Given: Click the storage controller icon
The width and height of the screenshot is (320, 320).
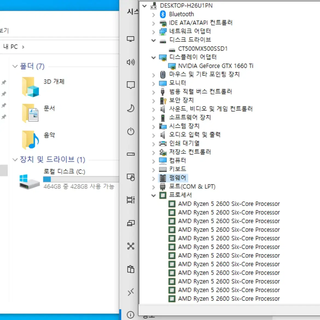Looking at the screenshot, I should point(163,152).
